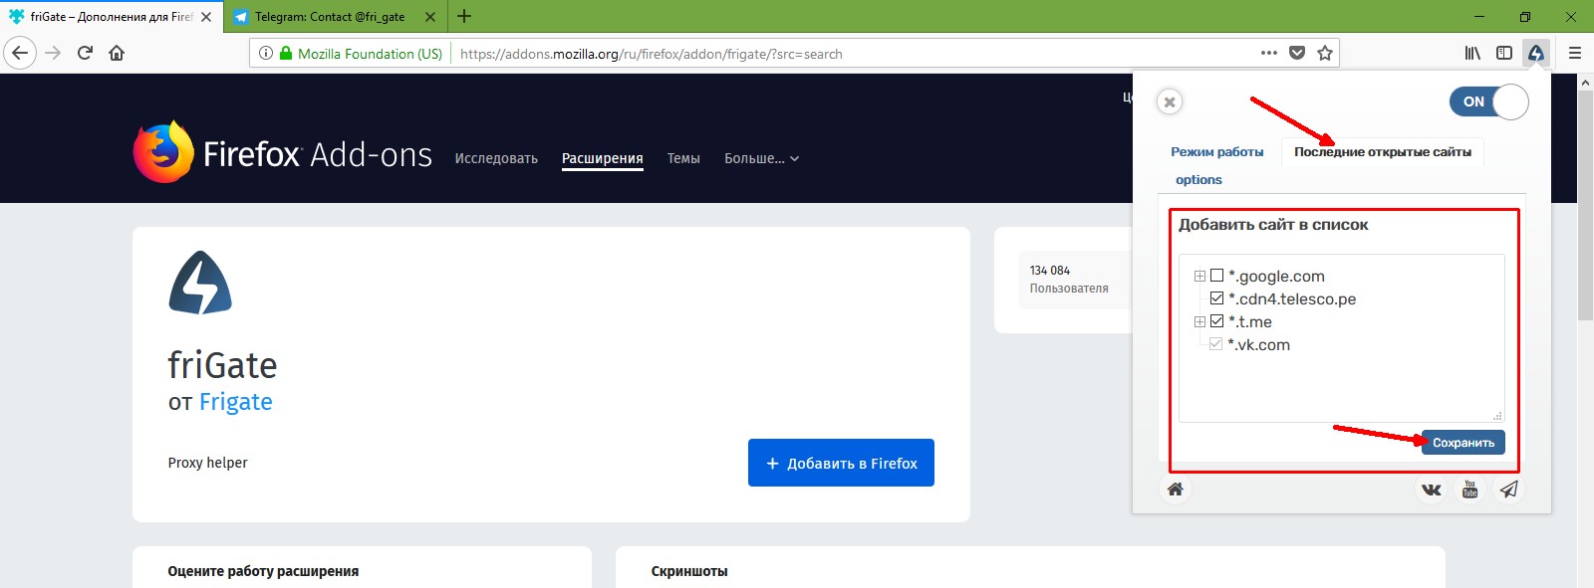Uncheck the *.cdn4.telesco.pe checkbox
This screenshot has width=1594, height=588.
tap(1216, 298)
